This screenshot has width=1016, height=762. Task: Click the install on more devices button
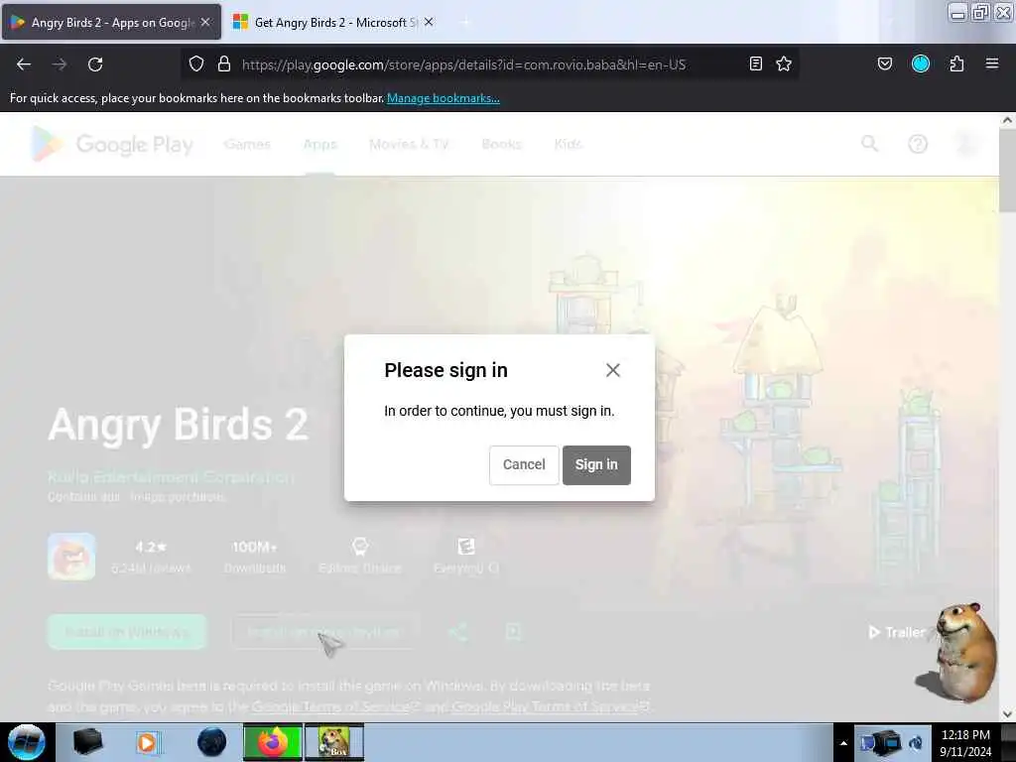point(322,632)
